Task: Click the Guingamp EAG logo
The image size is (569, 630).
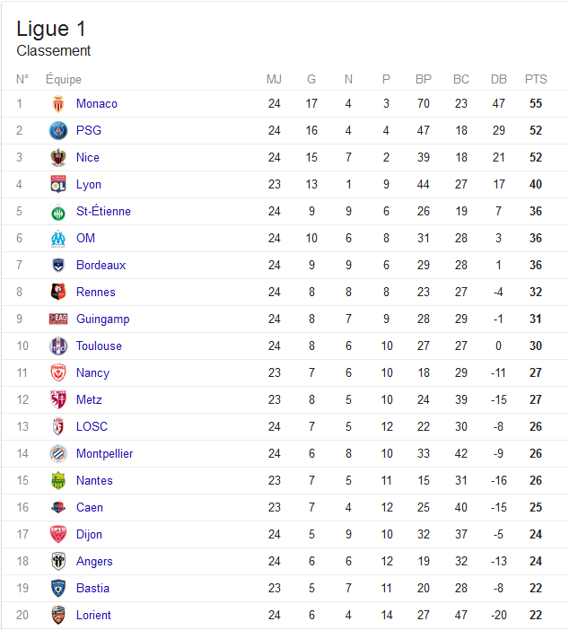Action: 58,319
